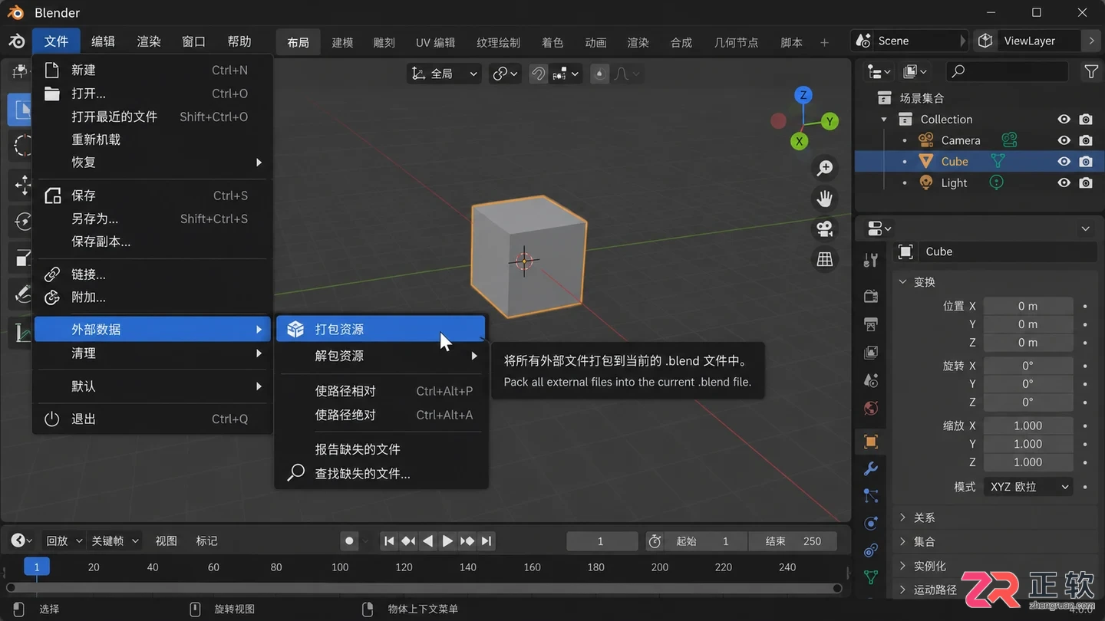1105x621 pixels.
Task: Open the Output properties tab icon
Action: 871,324
